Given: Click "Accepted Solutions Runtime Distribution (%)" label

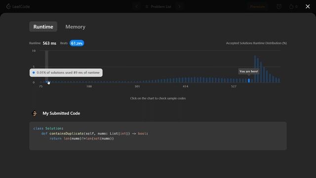Looking at the screenshot, I should pos(256,43).
